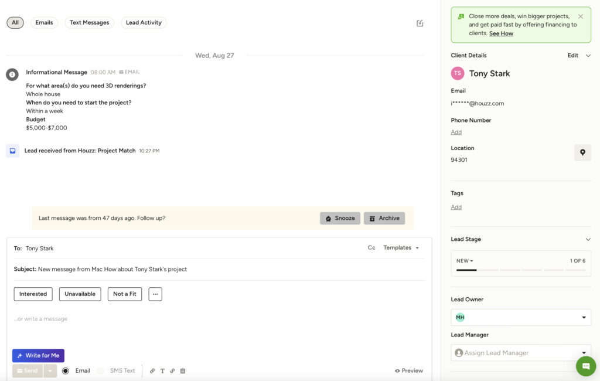
Task: Attach a file using the paperclip icon
Action: click(152, 370)
